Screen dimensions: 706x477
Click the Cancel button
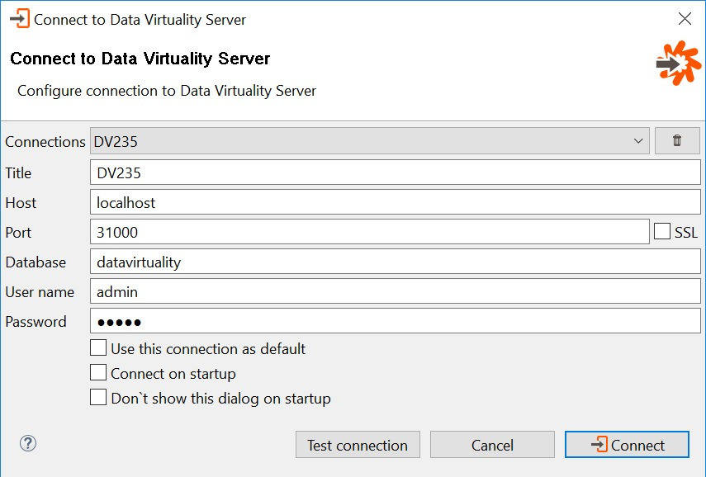[492, 444]
